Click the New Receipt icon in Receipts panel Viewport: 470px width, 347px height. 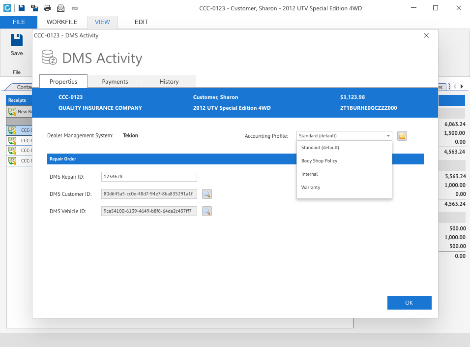[12, 112]
